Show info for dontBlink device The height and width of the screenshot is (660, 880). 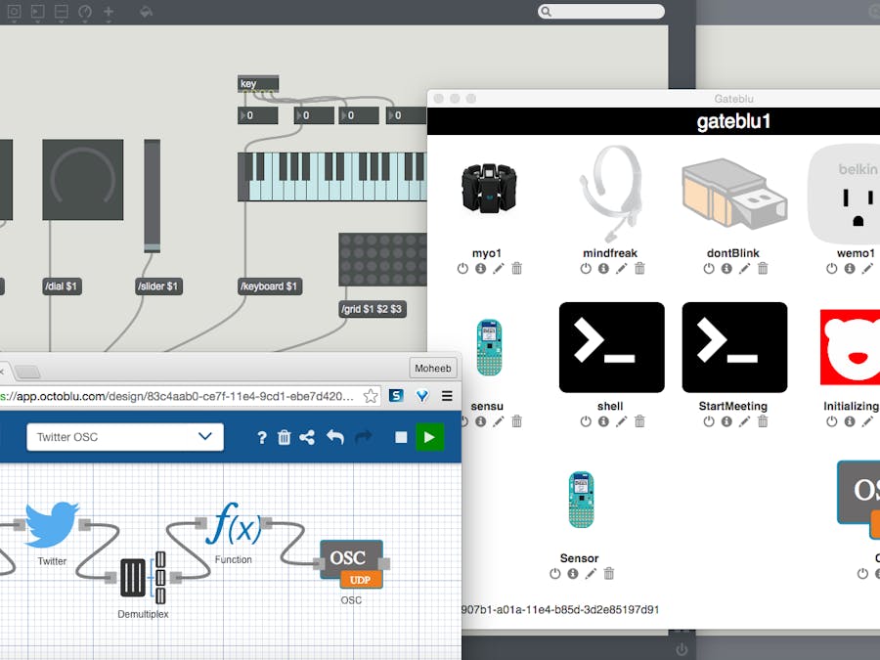[x=726, y=269]
